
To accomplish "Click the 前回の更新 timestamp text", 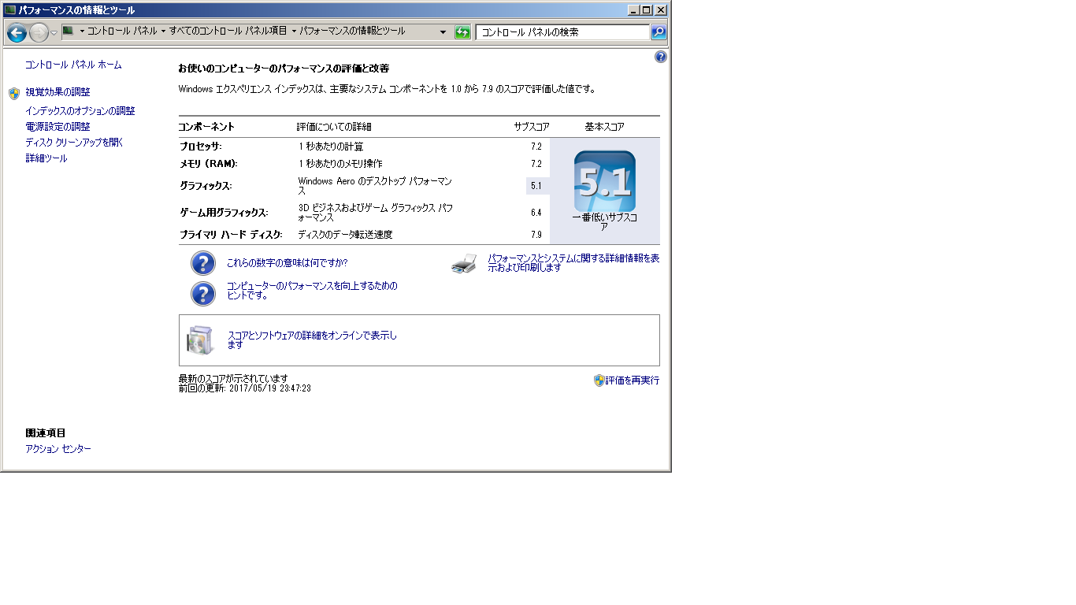I will (245, 388).
